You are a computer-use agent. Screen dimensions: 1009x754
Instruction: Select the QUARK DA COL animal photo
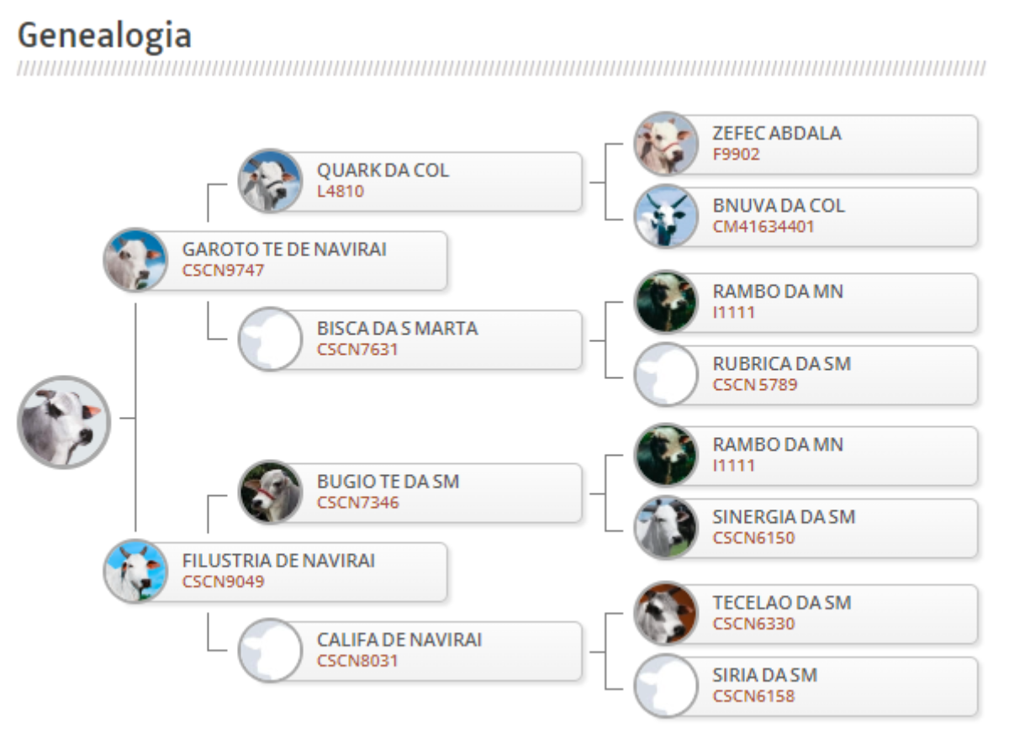[270, 181]
